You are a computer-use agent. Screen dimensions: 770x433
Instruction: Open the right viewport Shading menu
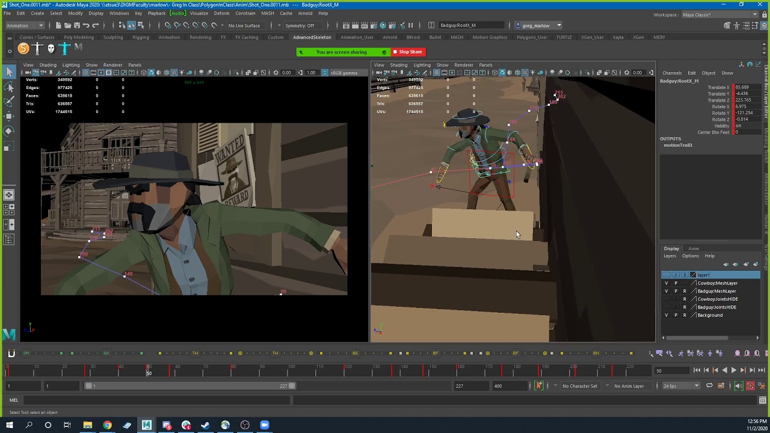tap(398, 65)
